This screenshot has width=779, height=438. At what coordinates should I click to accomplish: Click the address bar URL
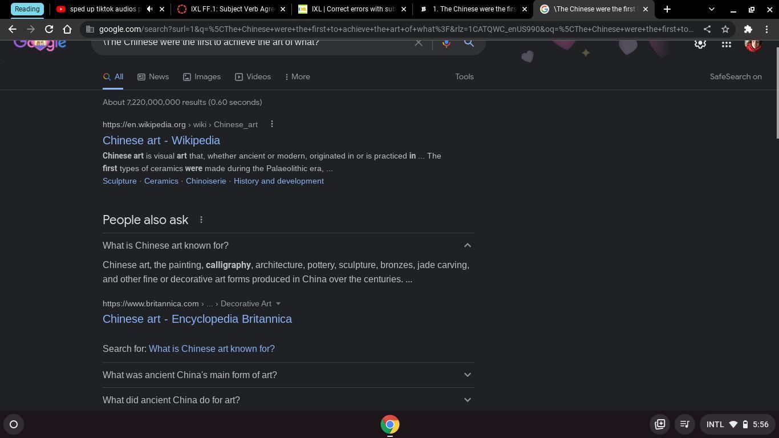point(396,29)
